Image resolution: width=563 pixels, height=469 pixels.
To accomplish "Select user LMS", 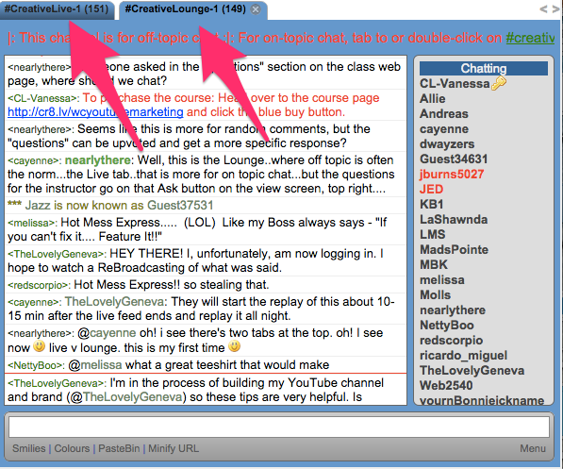I will coord(433,235).
